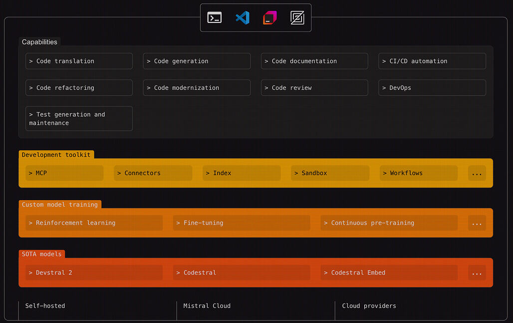Click the terminal icon at top
Image resolution: width=513 pixels, height=323 pixels.
tap(214, 17)
